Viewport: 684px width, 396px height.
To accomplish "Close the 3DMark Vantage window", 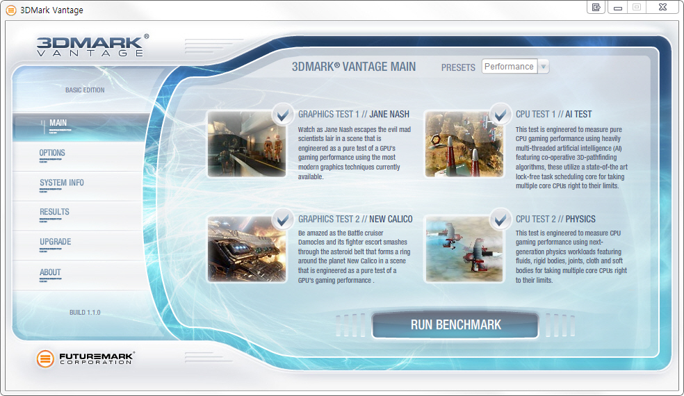I will pos(662,8).
